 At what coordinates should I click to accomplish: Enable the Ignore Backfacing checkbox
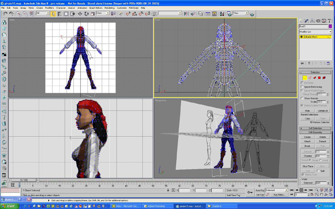click(x=303, y=86)
